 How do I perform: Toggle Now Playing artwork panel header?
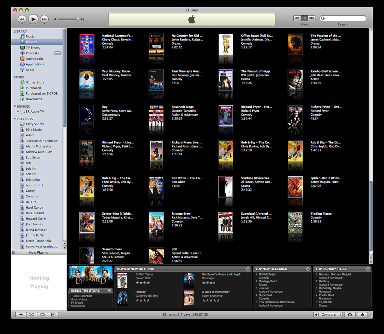pos(39,253)
